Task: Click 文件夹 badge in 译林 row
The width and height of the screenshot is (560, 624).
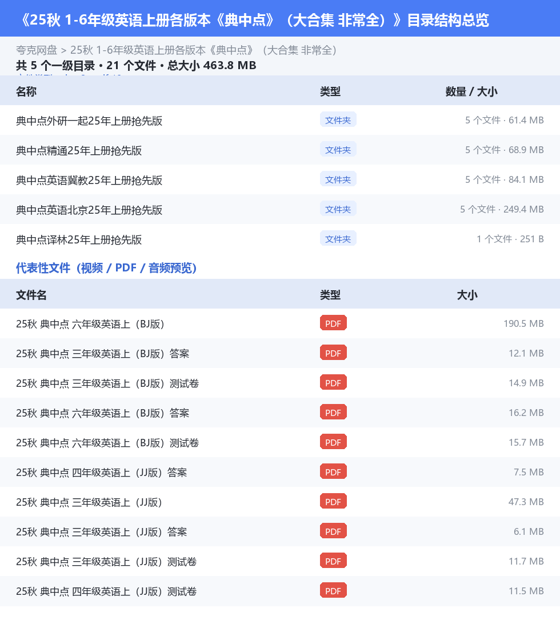Action: coord(338,239)
